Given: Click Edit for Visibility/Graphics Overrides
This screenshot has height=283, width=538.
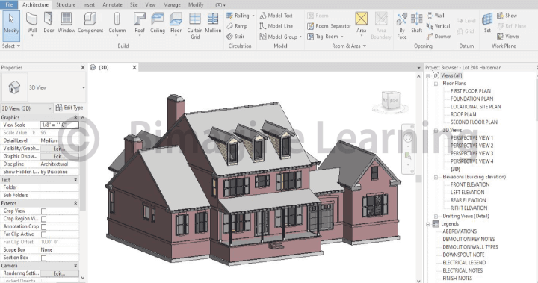Looking at the screenshot, I should [x=59, y=149].
